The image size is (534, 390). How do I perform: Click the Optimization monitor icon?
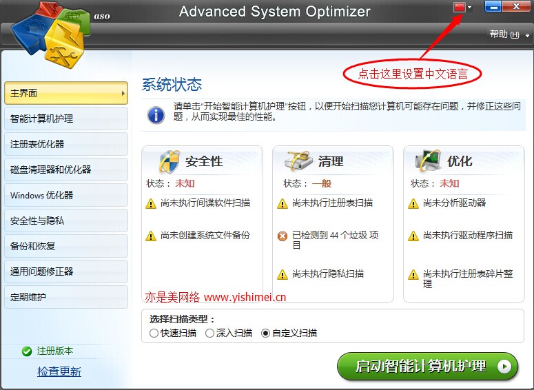pos(428,161)
